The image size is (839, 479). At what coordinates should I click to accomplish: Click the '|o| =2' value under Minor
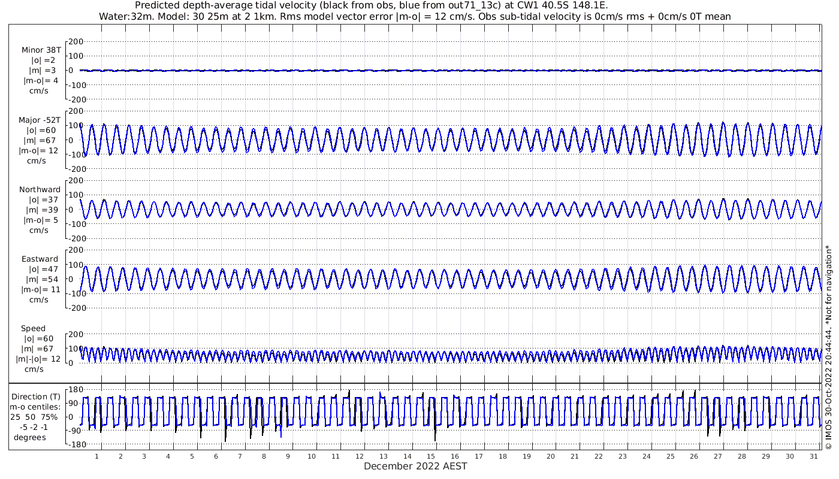42,60
